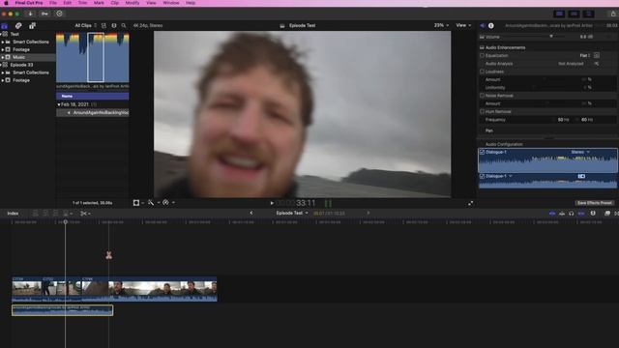Open the timeline Index button
The image size is (619, 348).
(x=13, y=214)
